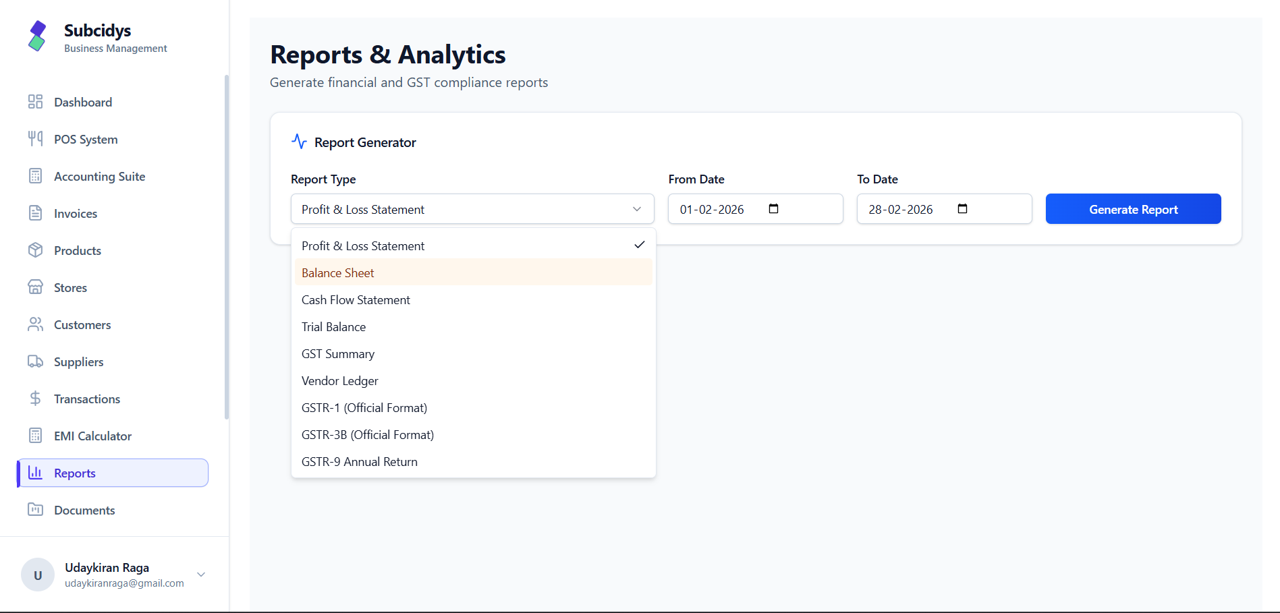
Task: Click the checkmark beside Profit & Loss Statement
Action: [640, 245]
